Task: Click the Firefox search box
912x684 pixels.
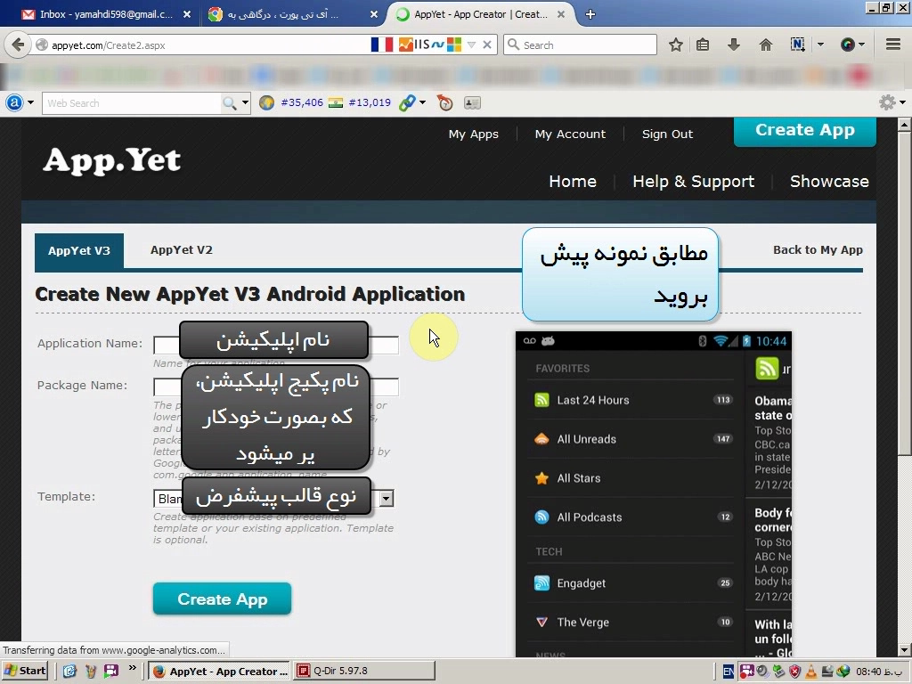Action: pyautogui.click(x=581, y=45)
